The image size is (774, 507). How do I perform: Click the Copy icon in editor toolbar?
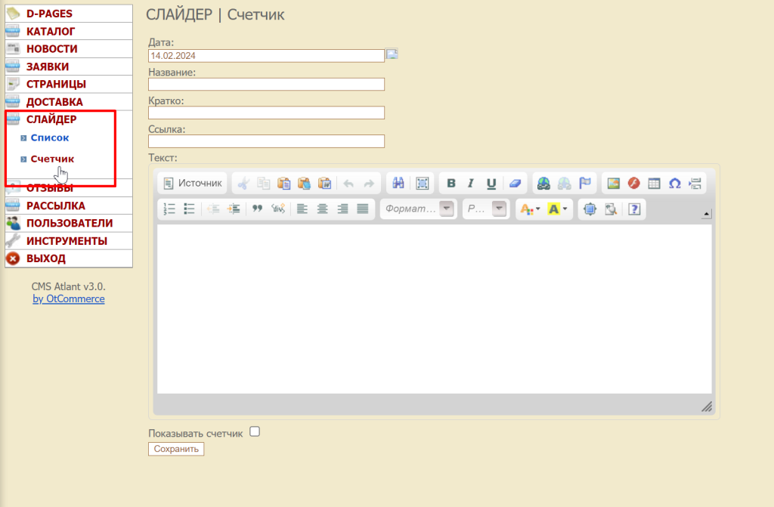(x=264, y=184)
